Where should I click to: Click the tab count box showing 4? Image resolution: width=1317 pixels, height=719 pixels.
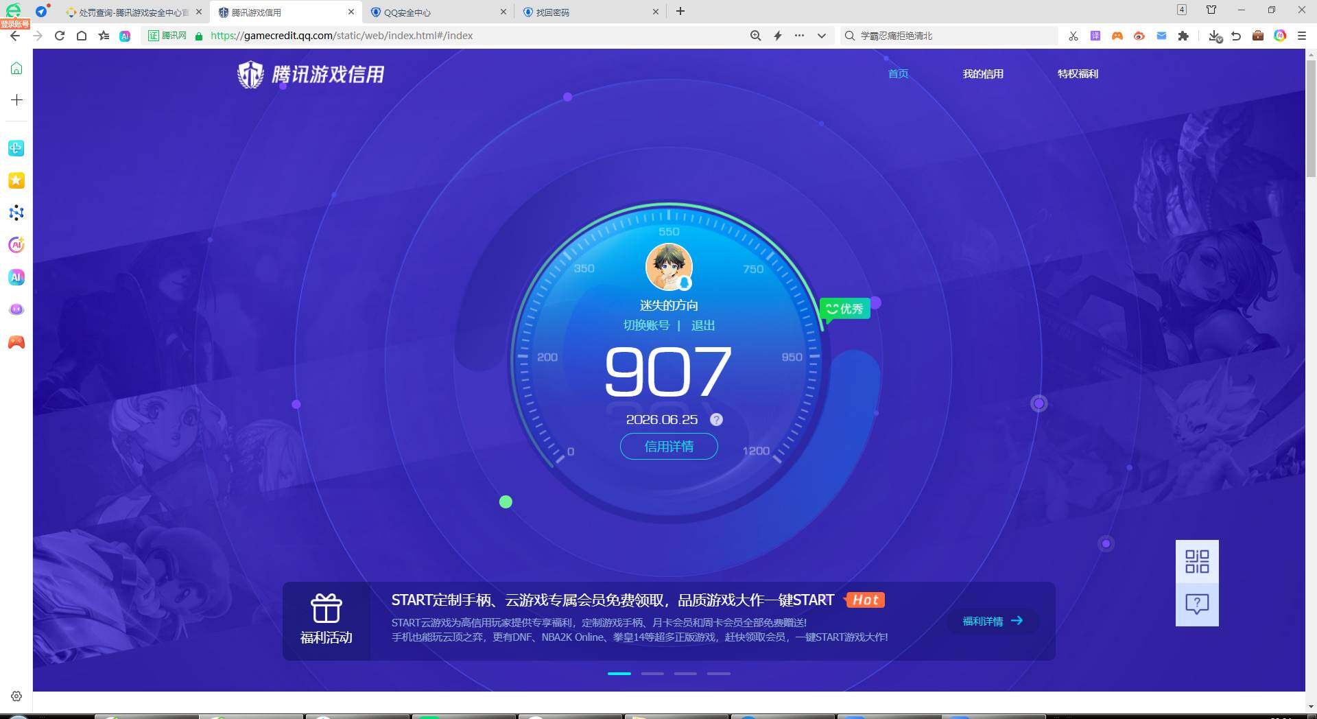pos(1182,10)
